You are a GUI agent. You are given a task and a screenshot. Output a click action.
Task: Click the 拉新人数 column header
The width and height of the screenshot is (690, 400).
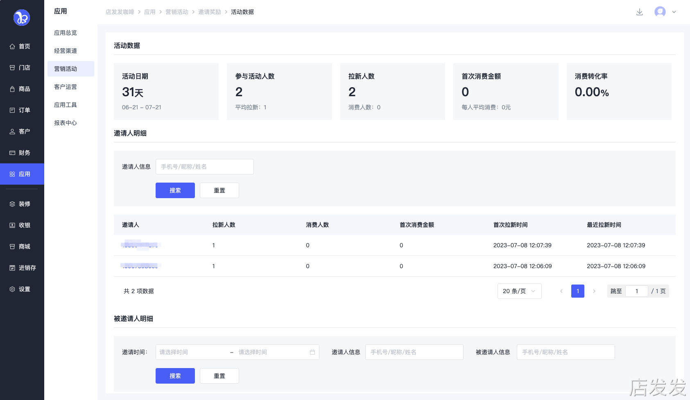(x=224, y=225)
